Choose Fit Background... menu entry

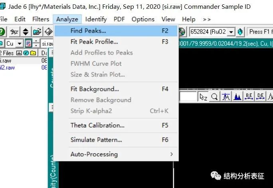pyautogui.click(x=116, y=89)
